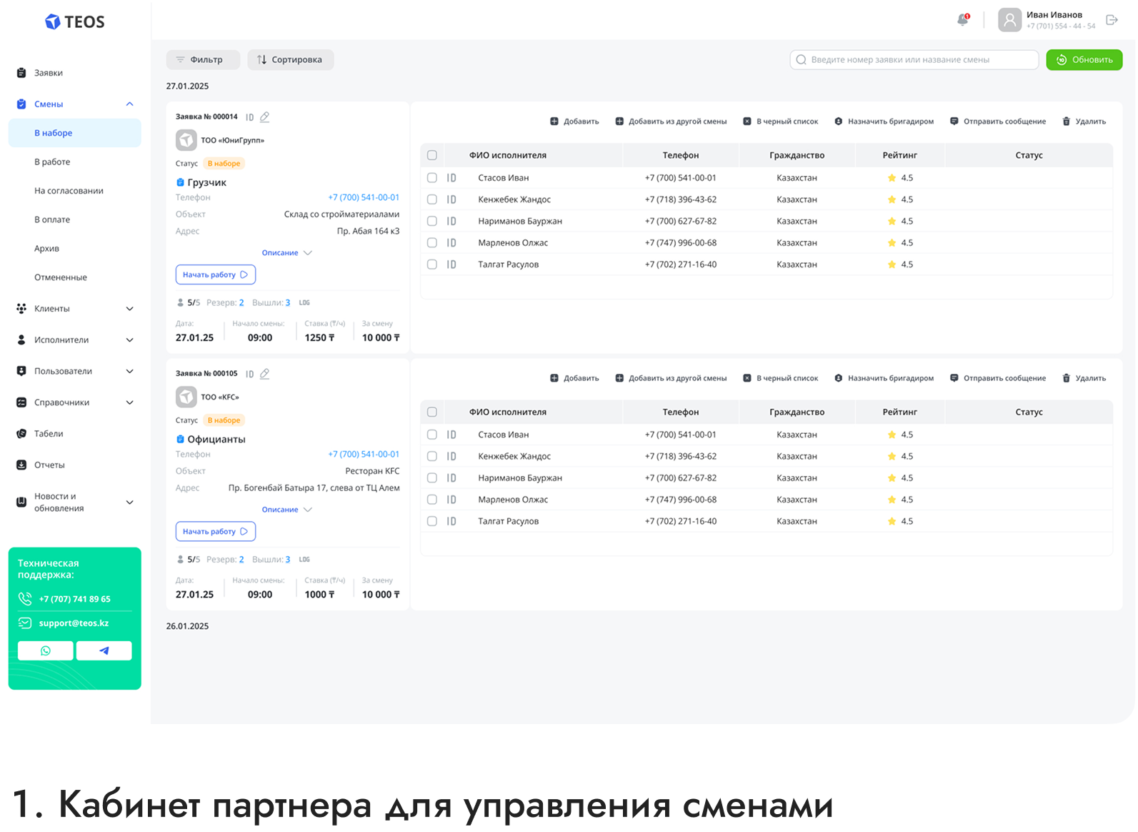Open the notifications bell icon

962,20
